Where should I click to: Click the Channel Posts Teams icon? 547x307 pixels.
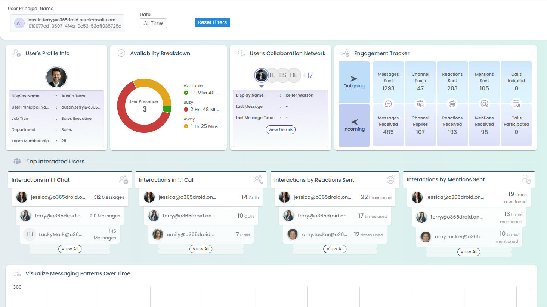pos(420,104)
